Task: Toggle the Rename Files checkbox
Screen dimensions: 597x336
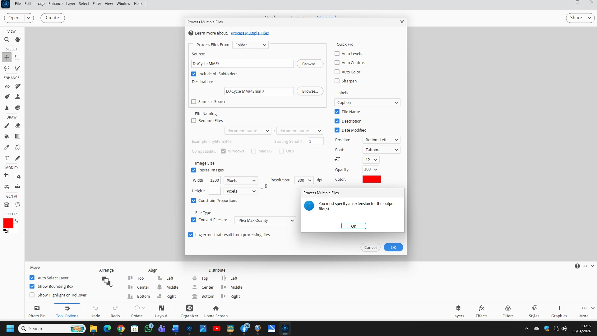Action: coord(194,121)
